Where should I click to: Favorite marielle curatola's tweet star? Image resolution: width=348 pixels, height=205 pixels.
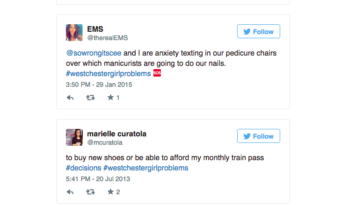[110, 192]
